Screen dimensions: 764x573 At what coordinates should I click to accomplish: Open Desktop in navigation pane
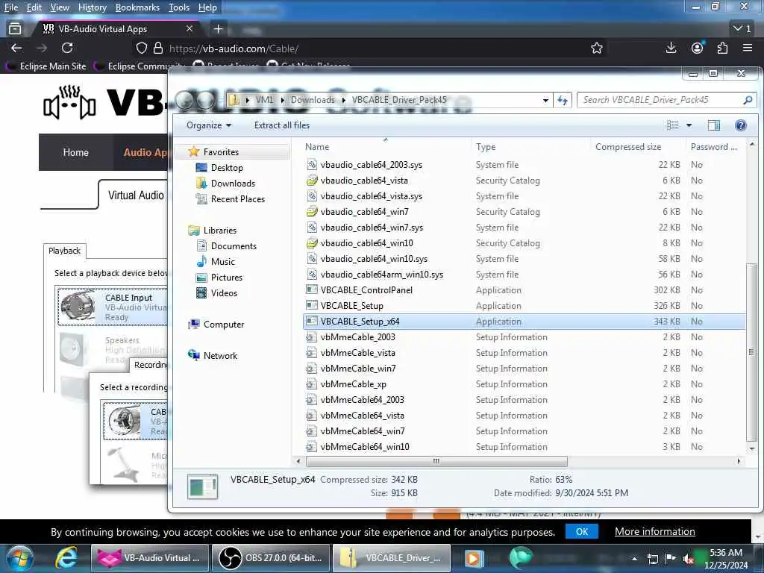[x=227, y=168]
